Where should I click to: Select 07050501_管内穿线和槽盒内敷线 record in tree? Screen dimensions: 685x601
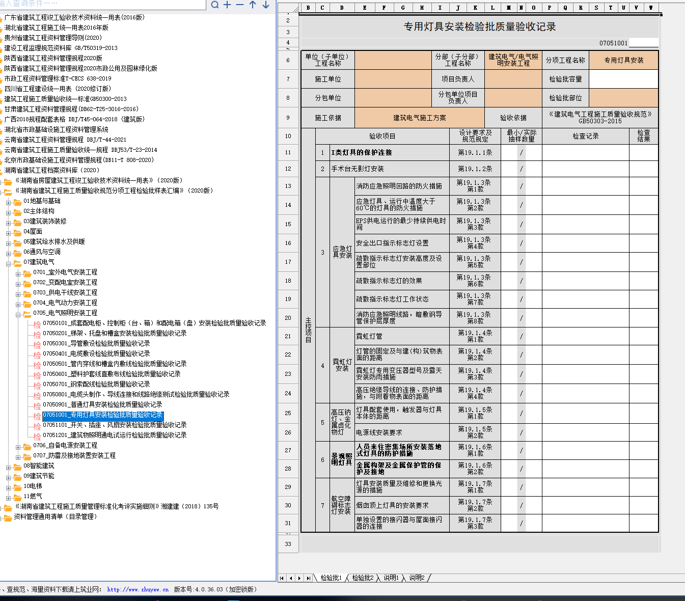[115, 364]
